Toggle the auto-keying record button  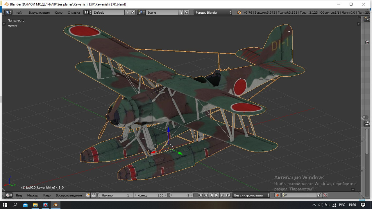pyautogui.click(x=277, y=195)
